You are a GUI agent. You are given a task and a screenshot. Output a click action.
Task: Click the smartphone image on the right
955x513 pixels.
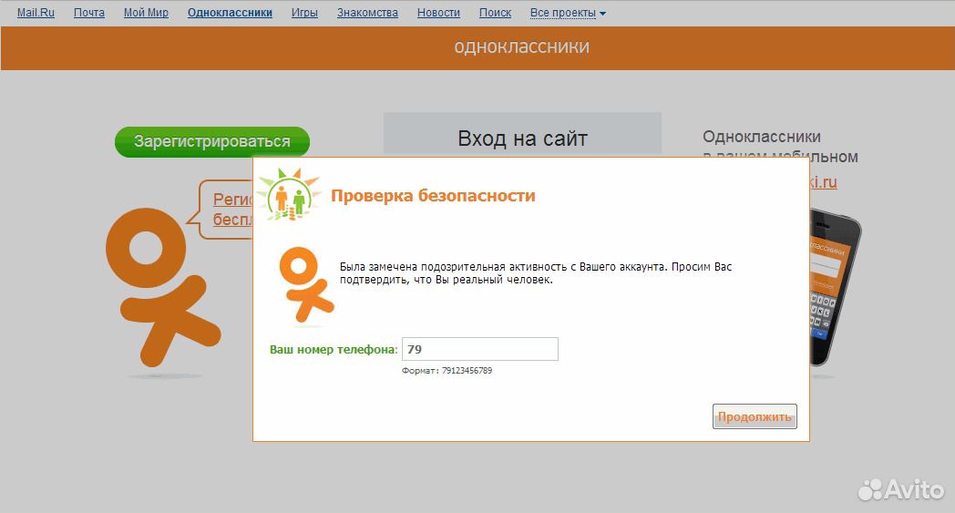[x=834, y=287]
